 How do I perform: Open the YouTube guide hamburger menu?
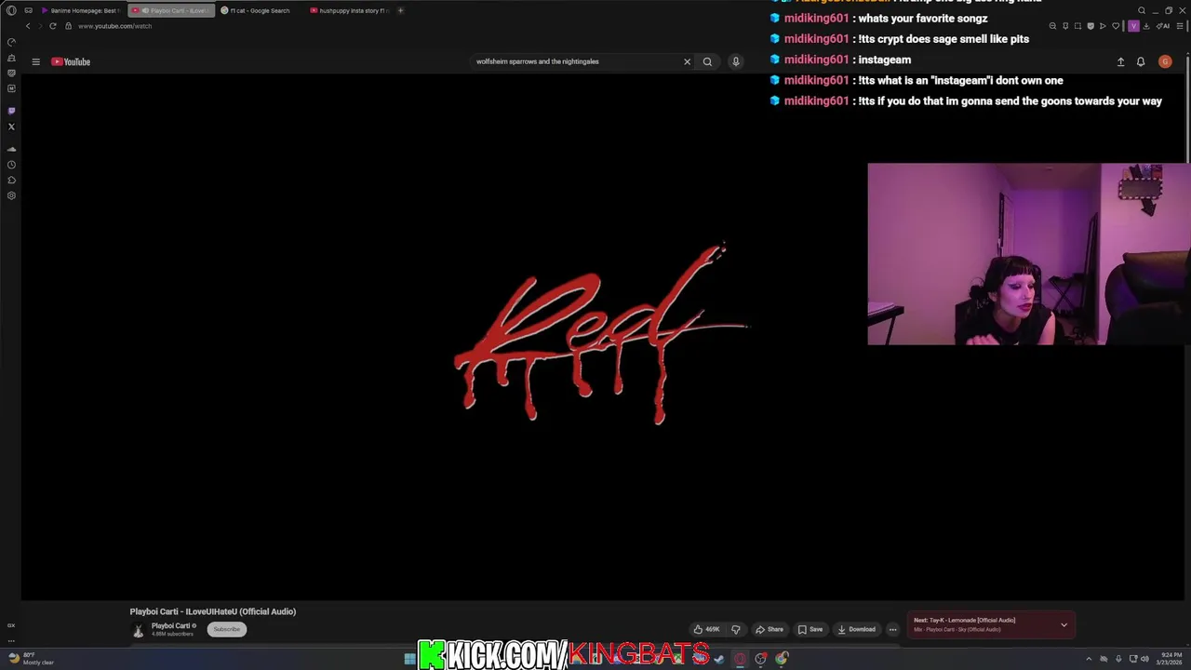(35, 61)
